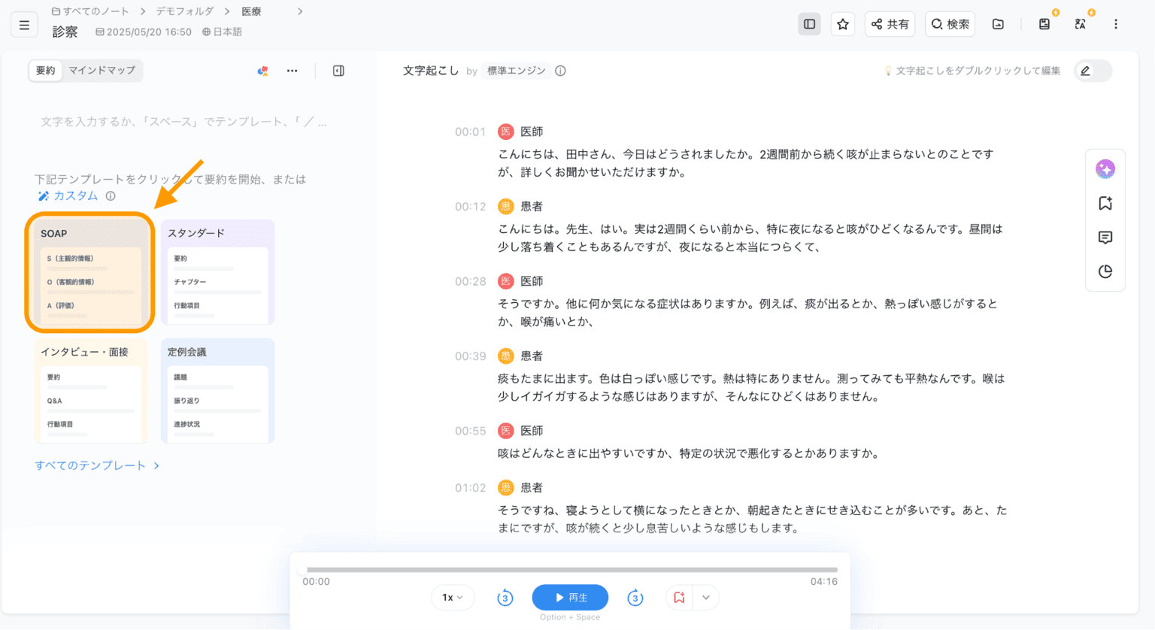1155x630 pixels.
Task: Jump to timestamp 01:02
Action: (470, 487)
